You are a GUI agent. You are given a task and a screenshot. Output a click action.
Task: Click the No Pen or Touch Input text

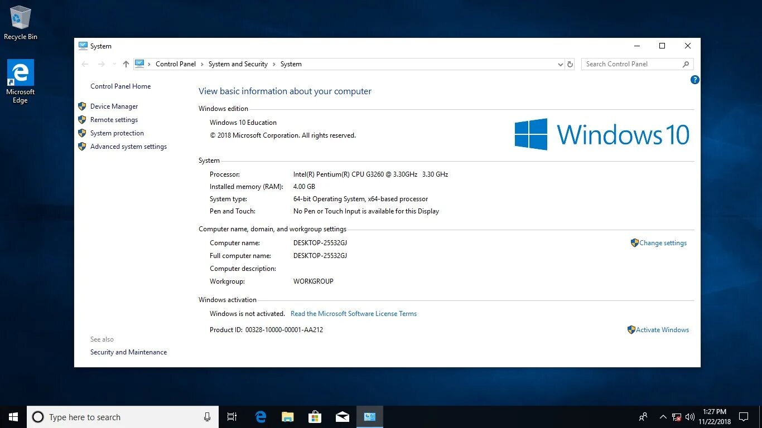(366, 211)
